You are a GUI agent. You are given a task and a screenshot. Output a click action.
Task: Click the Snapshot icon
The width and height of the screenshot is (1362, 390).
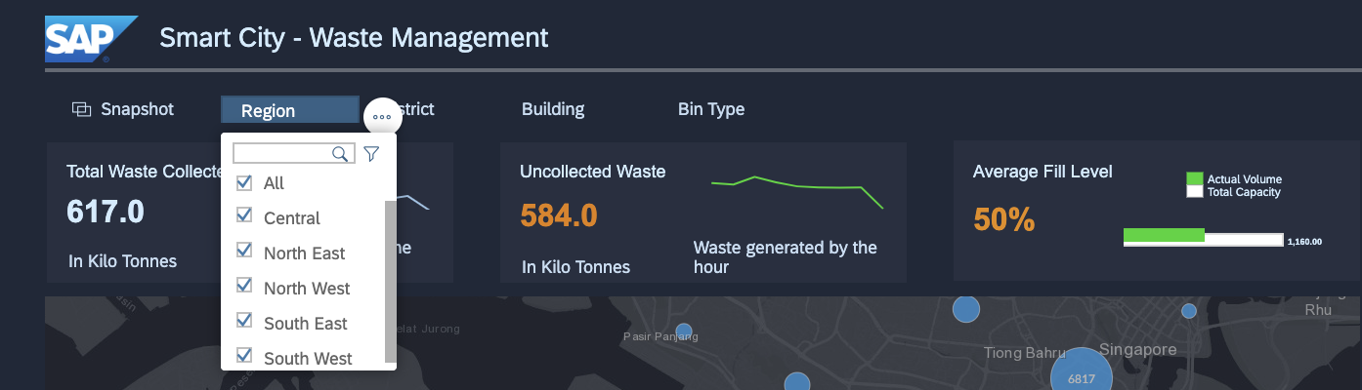pyautogui.click(x=81, y=109)
